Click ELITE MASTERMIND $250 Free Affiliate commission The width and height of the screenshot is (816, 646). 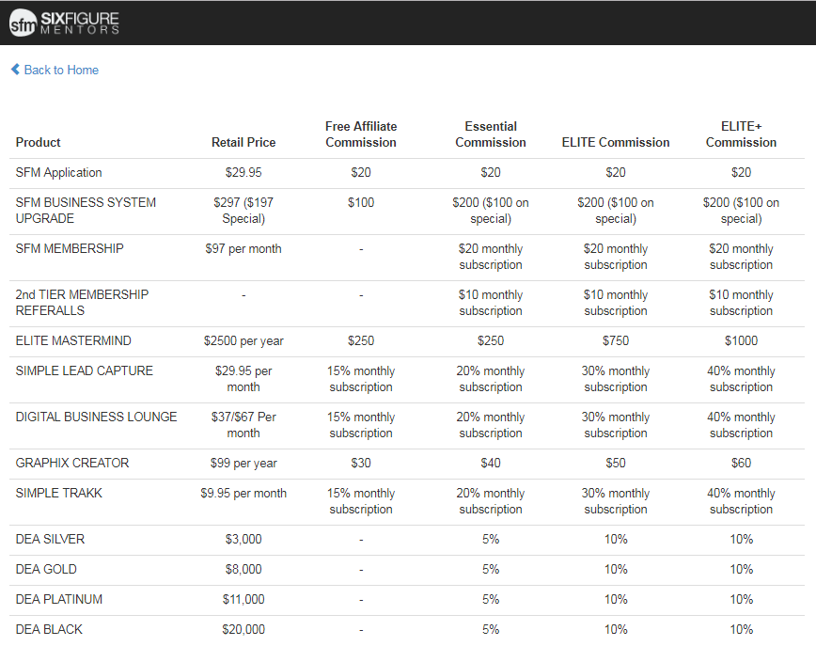(361, 340)
